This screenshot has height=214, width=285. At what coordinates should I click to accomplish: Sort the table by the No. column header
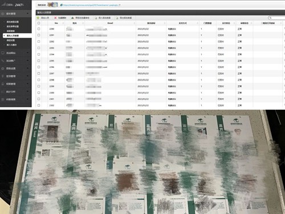point(56,23)
